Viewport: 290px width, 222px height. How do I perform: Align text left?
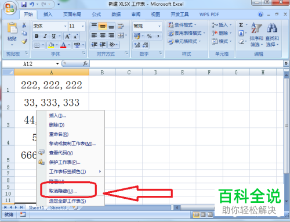click(94, 35)
